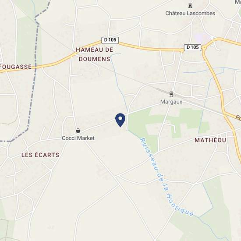Open the Cocci Market place label
The height and width of the screenshot is (241, 241).
78,138
